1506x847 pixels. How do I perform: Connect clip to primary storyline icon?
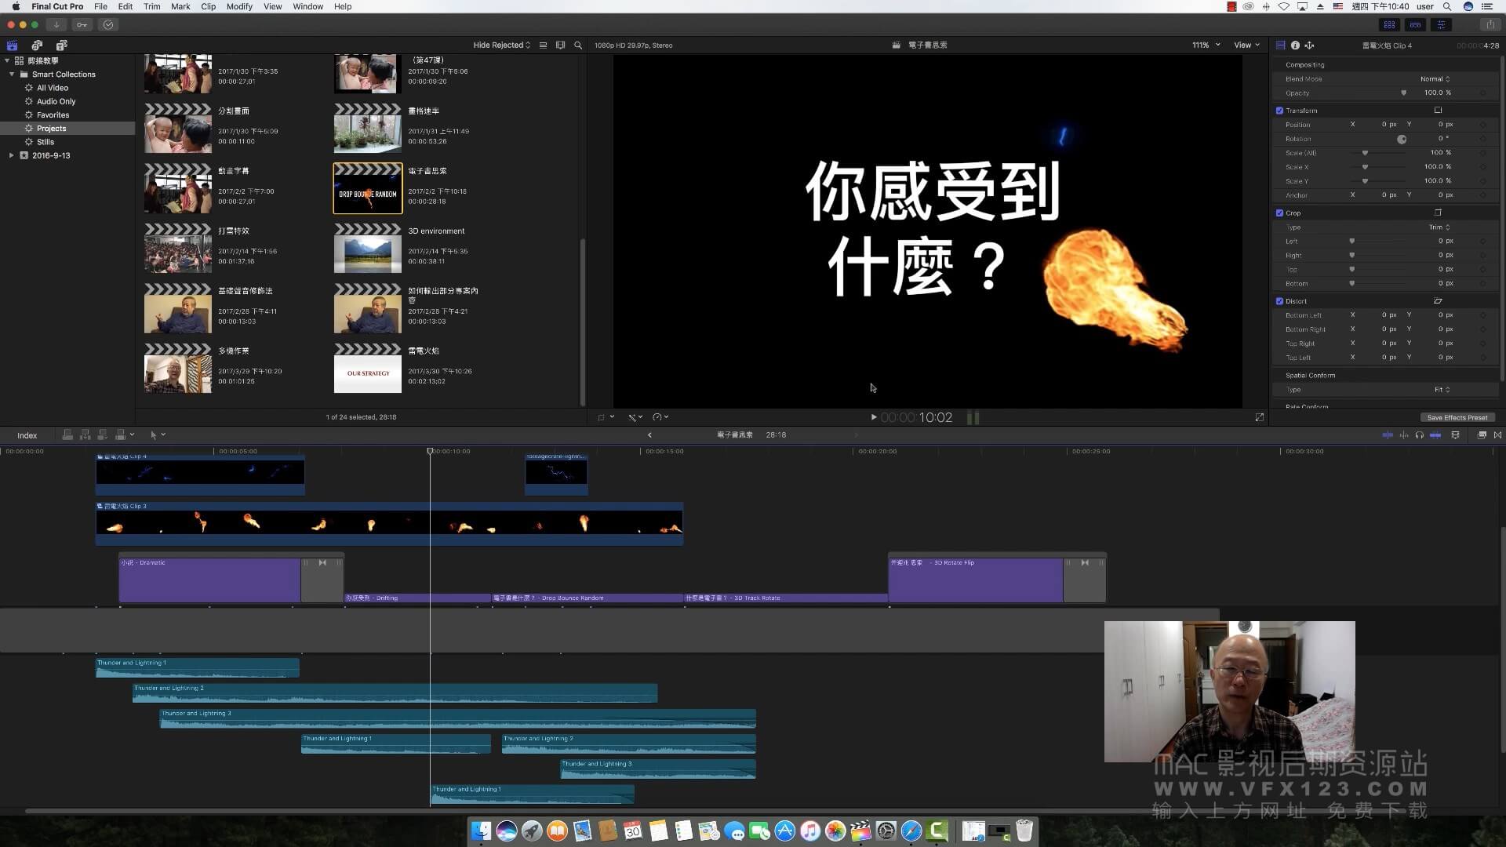pos(67,434)
